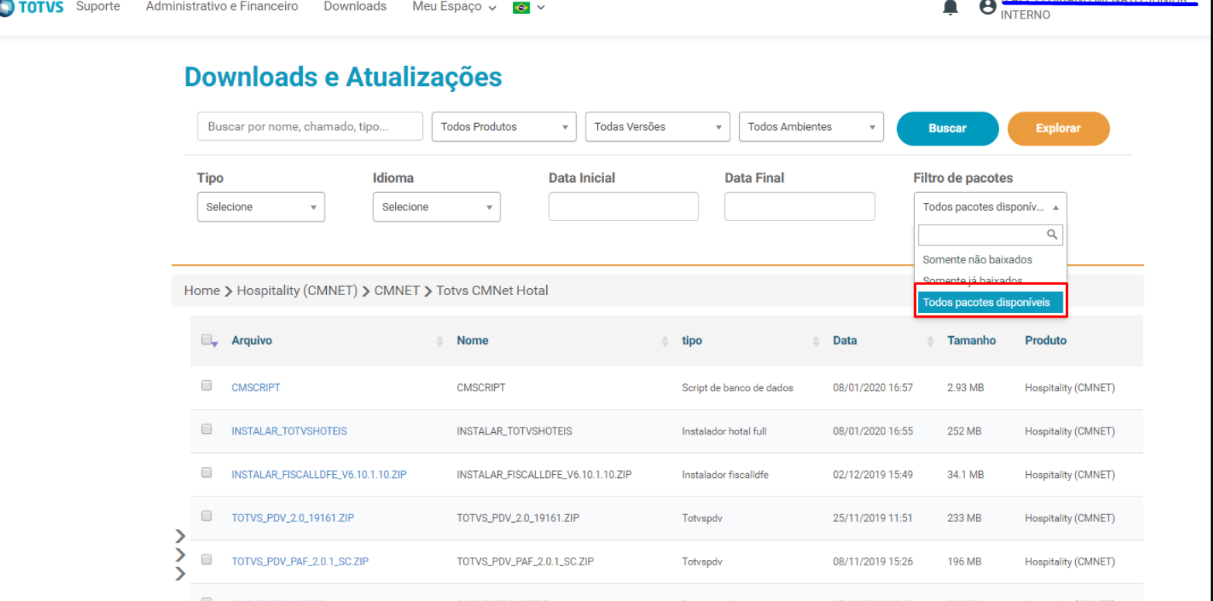Focus the Buscar por nome search field
Viewport: 1213px width, 601px height.
[310, 126]
